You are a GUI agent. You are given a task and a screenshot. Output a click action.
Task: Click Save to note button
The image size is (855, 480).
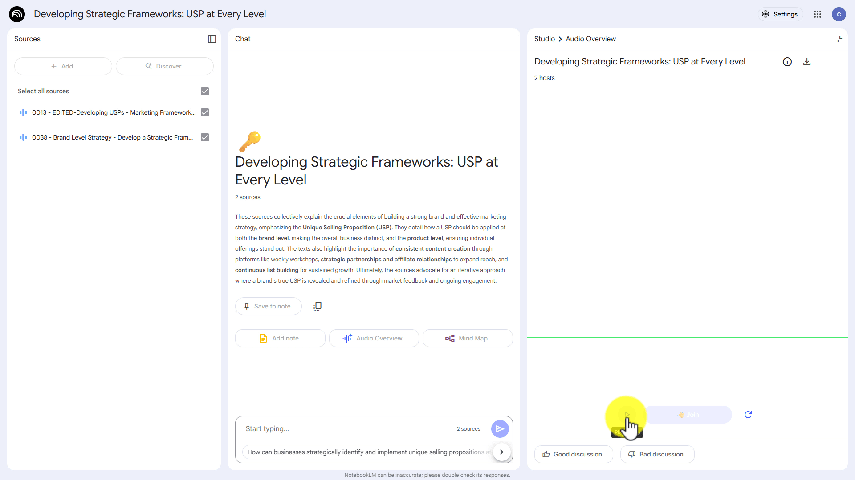(268, 306)
